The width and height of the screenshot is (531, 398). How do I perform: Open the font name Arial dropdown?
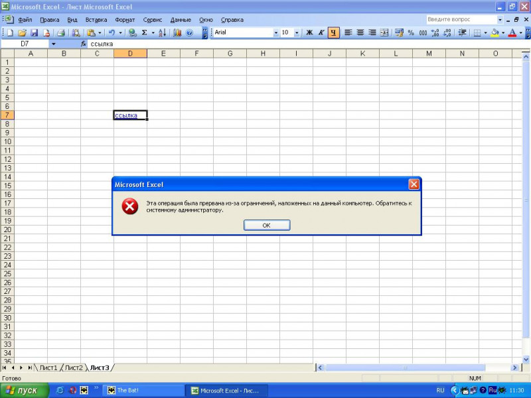pyautogui.click(x=275, y=33)
